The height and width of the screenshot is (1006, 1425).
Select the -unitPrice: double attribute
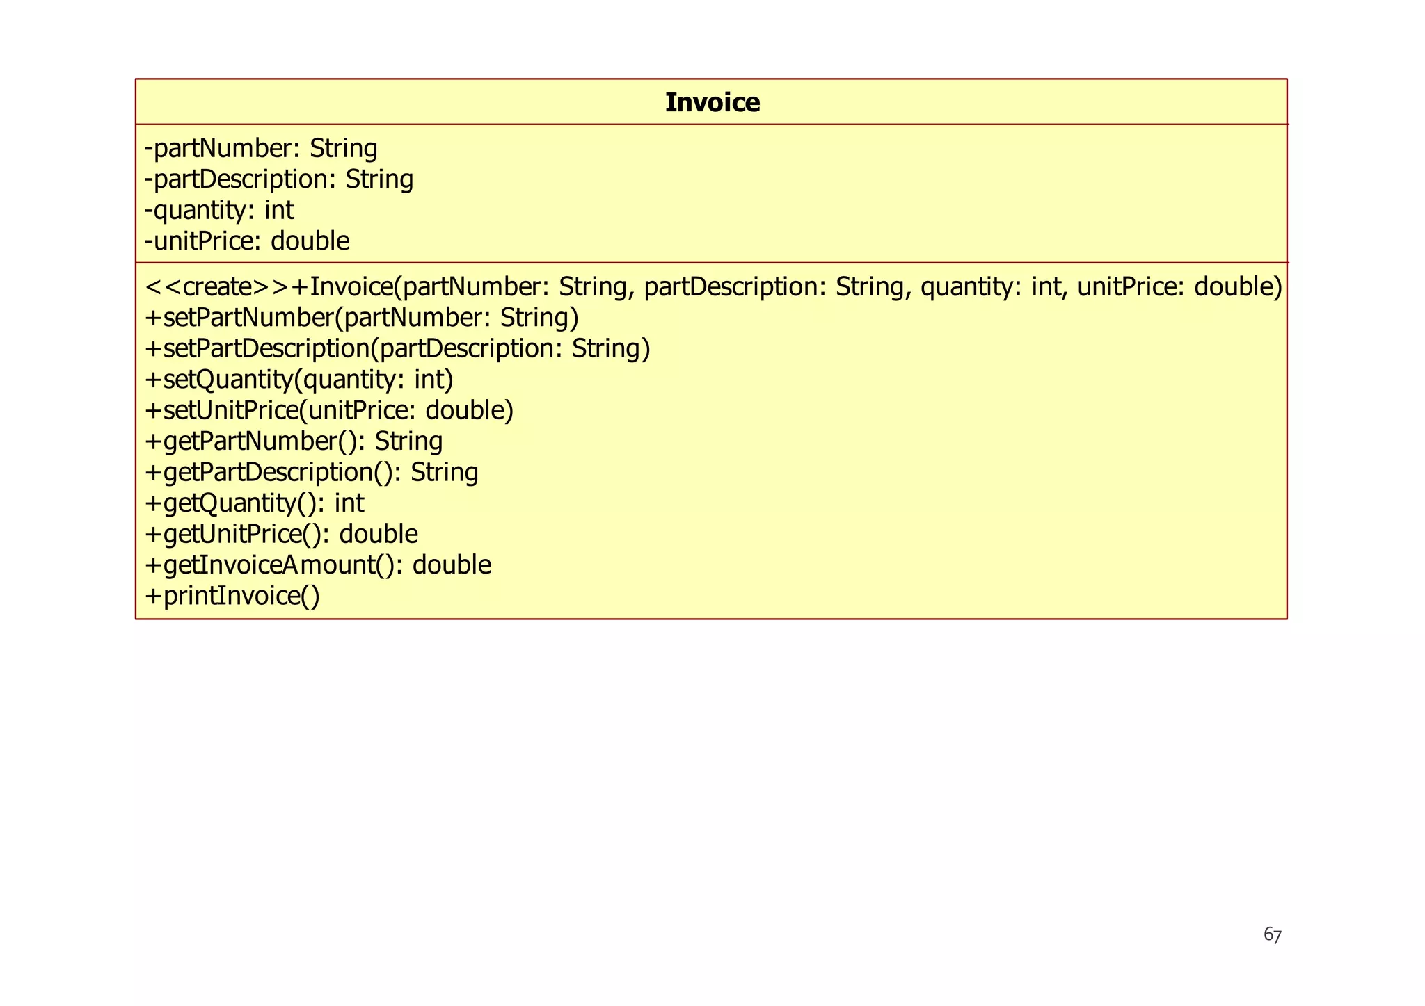coord(247,241)
